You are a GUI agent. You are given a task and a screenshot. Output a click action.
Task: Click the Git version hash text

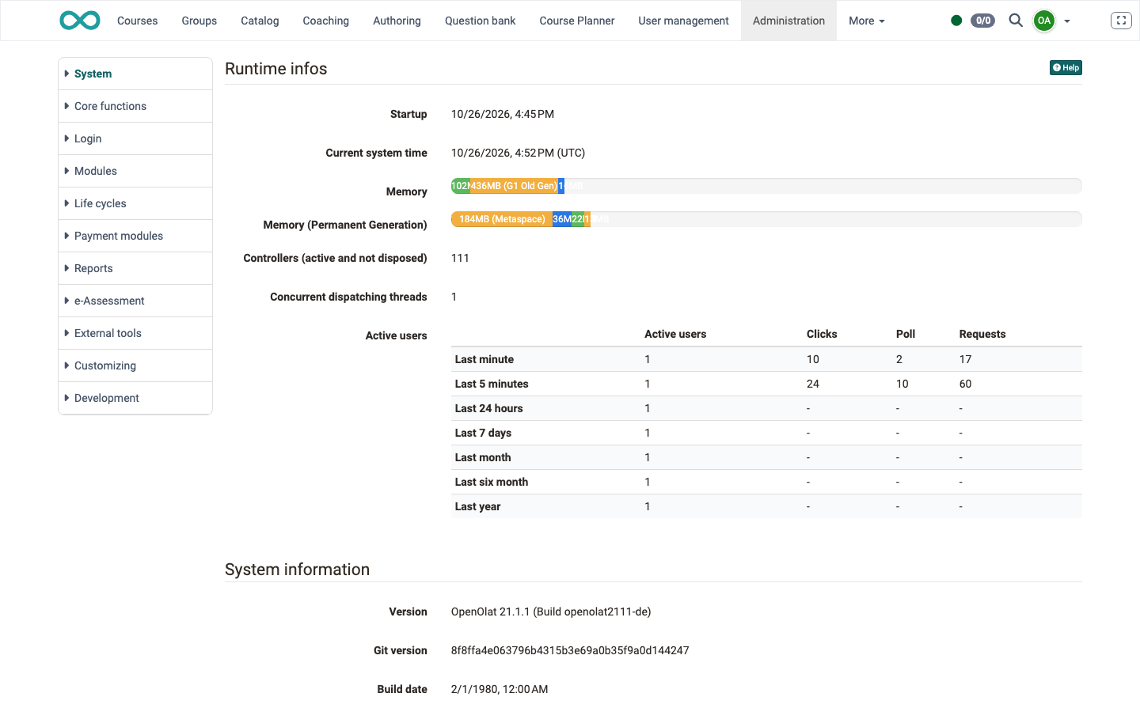570,650
